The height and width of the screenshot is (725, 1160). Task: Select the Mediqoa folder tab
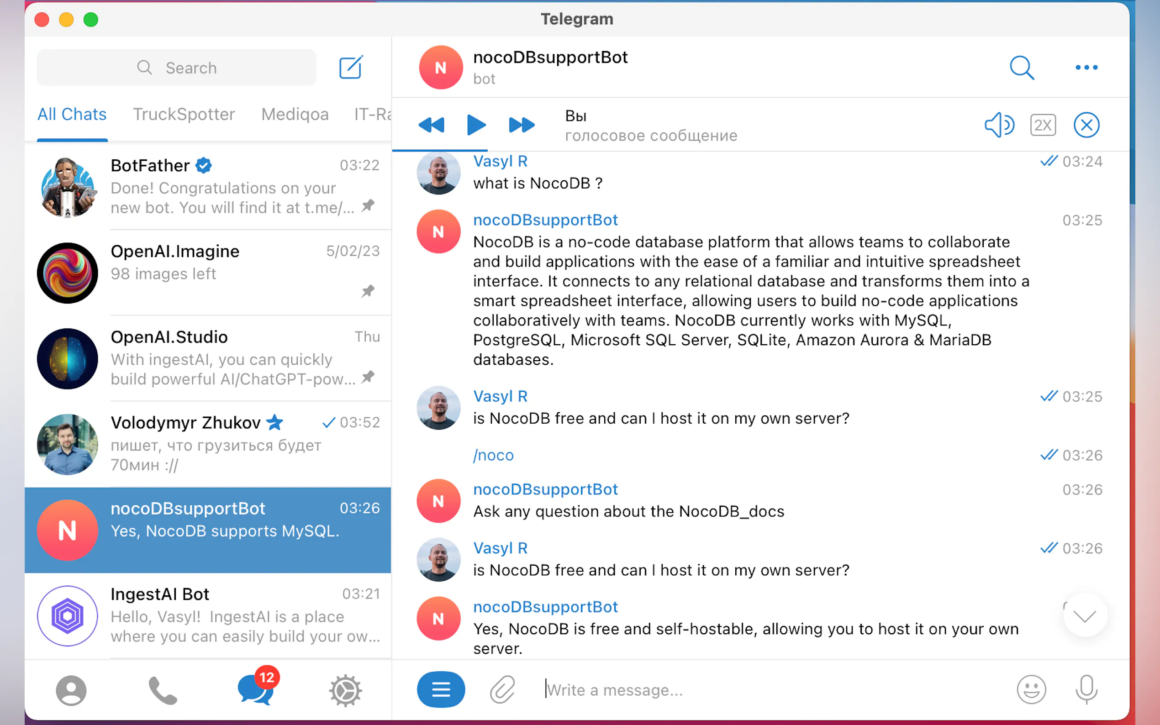pos(295,114)
